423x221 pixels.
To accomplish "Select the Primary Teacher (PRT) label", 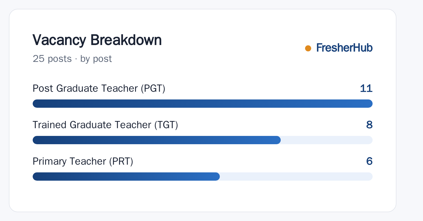I will pos(83,161).
